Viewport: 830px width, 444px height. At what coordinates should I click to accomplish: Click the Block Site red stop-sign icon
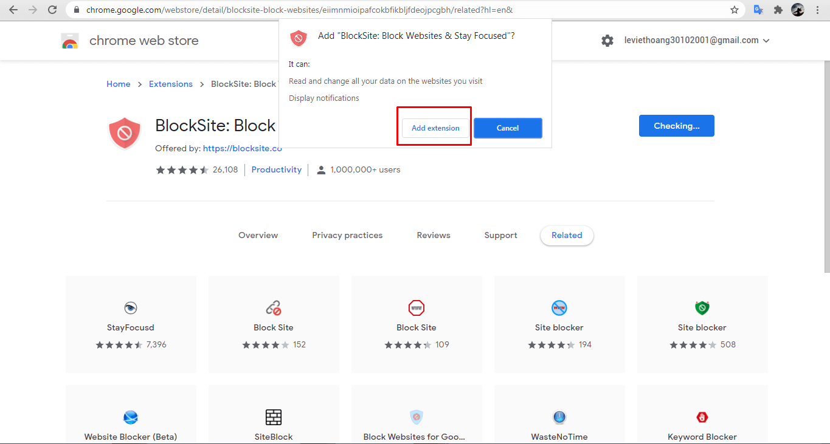point(417,308)
